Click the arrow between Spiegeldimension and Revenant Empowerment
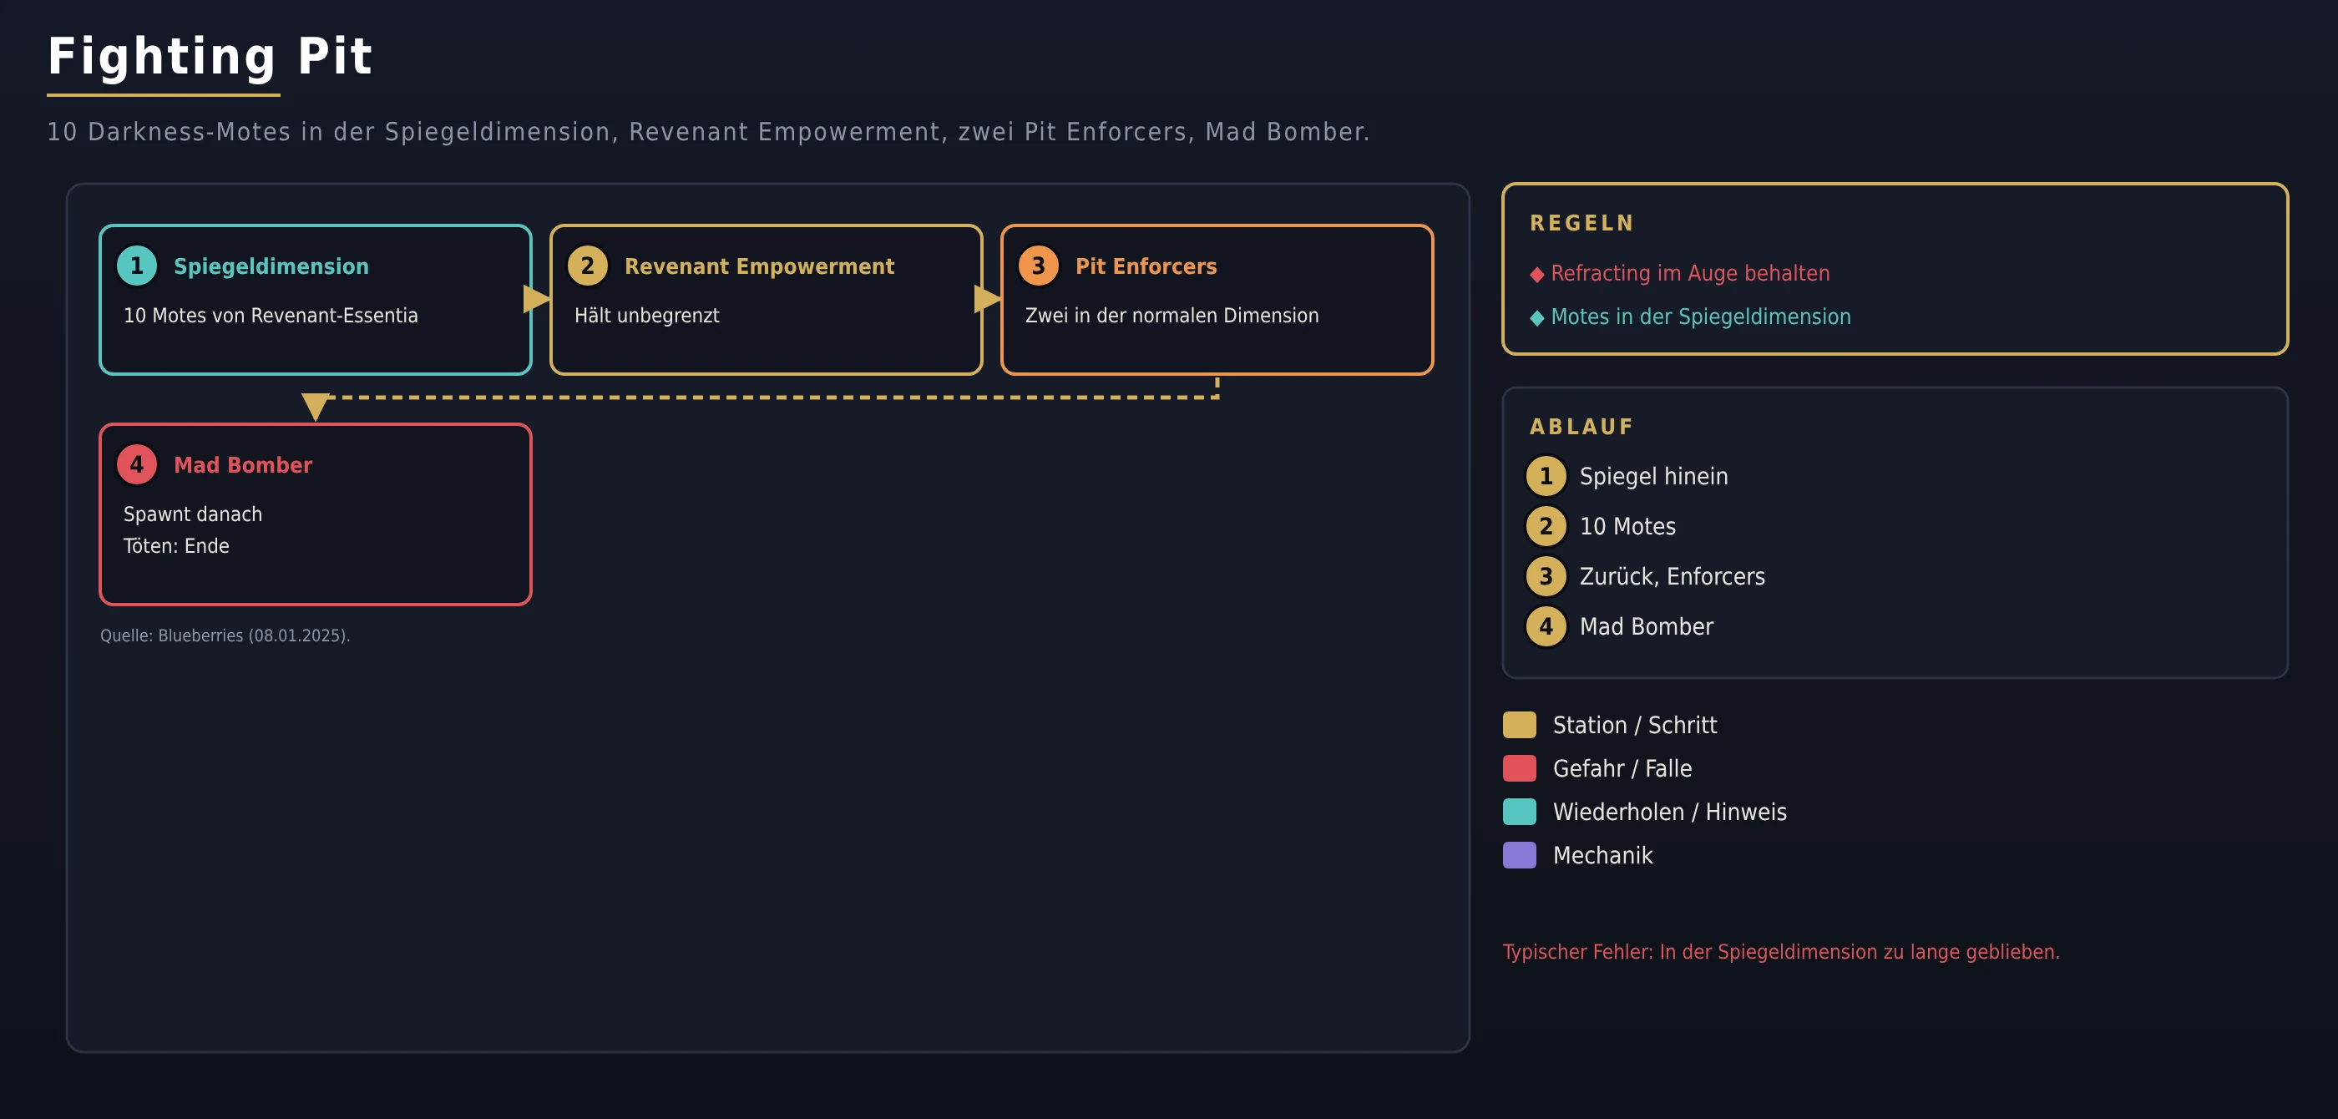 click(x=536, y=299)
